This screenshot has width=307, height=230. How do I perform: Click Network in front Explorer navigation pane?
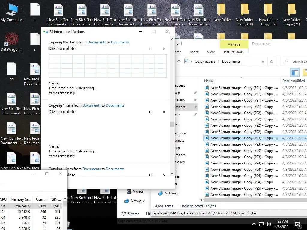click(168, 193)
